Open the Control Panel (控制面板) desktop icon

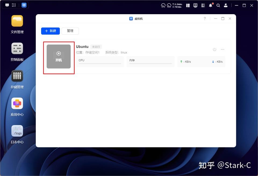click(17, 48)
